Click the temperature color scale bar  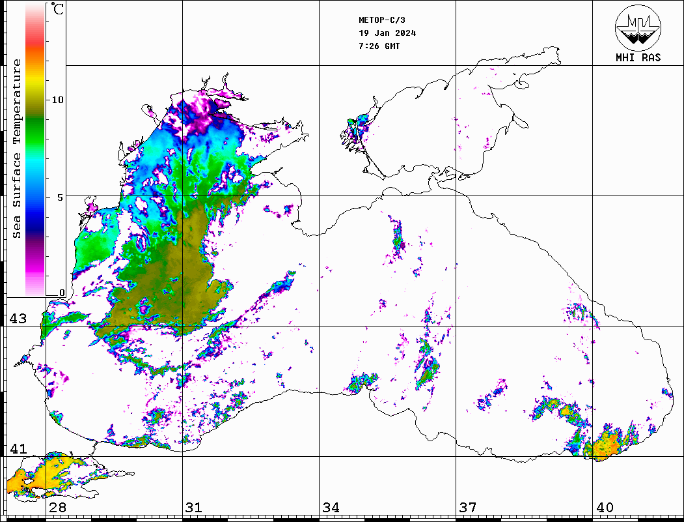pos(35,149)
